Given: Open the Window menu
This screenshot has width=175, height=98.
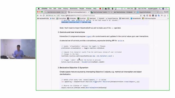Looking at the screenshot, I should pos(89,8).
